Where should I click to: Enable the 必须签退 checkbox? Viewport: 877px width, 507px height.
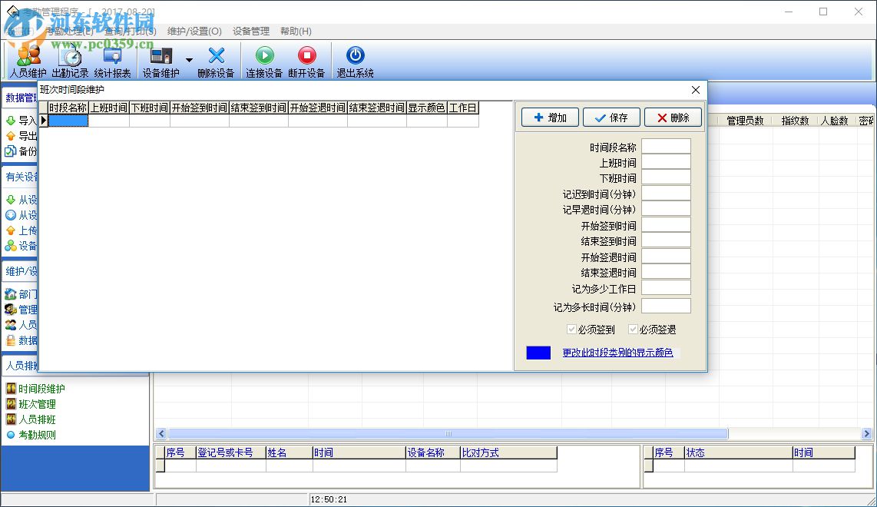tap(633, 329)
